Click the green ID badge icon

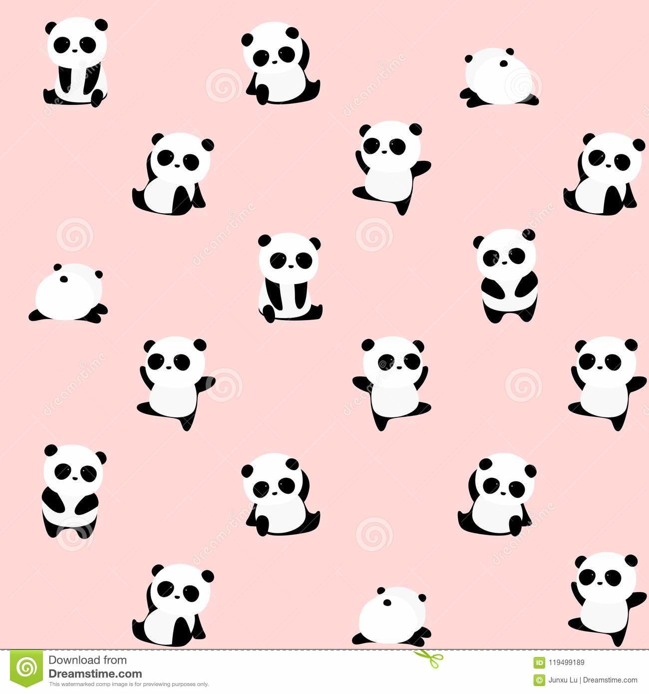539,663
